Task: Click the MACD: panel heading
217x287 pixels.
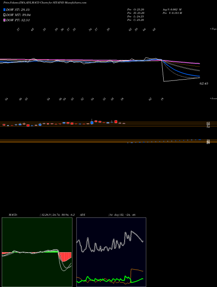Action: pos(13,215)
